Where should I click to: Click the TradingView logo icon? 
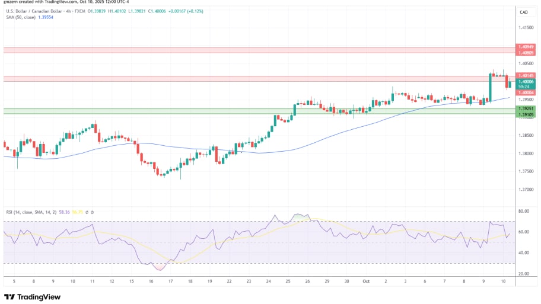[x=10, y=297]
